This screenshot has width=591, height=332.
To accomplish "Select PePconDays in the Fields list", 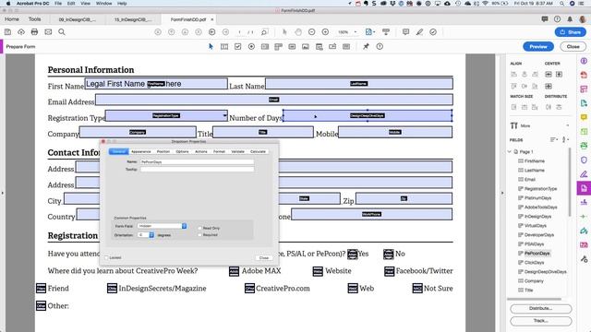I will pyautogui.click(x=537, y=254).
